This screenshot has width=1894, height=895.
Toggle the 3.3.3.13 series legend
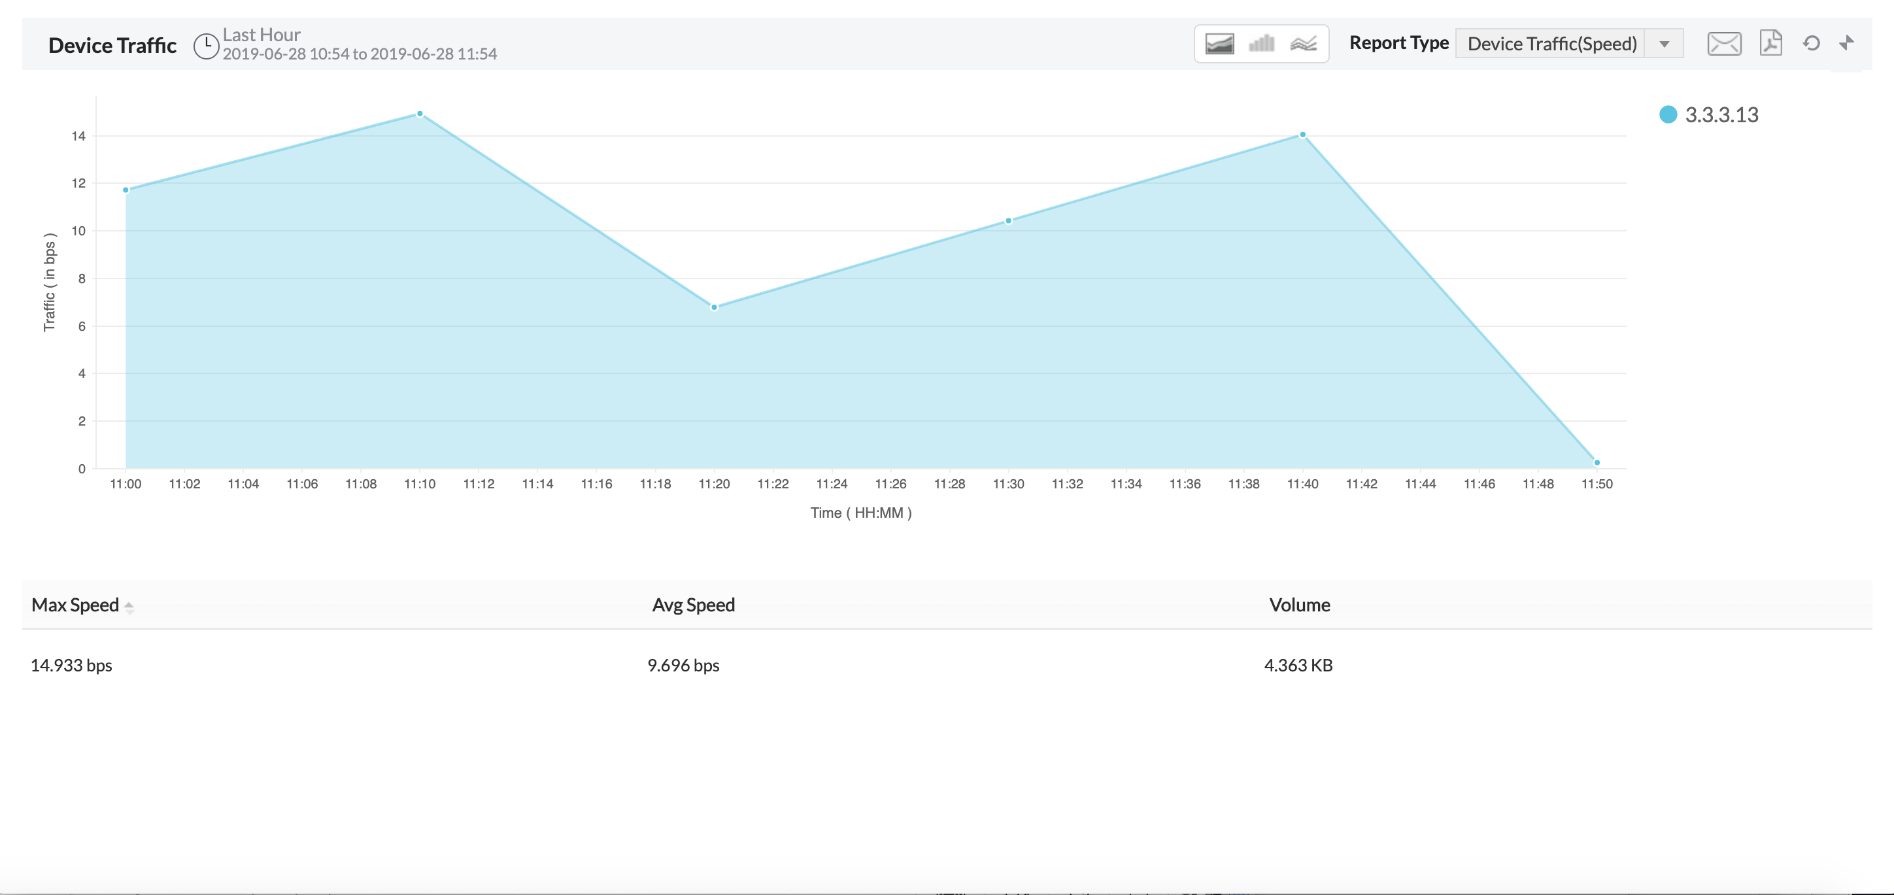click(1721, 114)
